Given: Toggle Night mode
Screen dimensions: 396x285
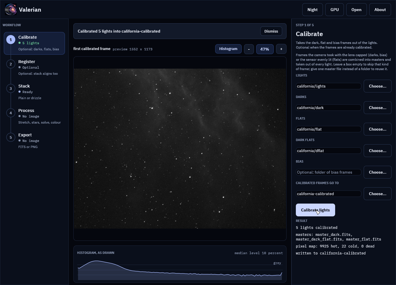Looking at the screenshot, I should (312, 10).
